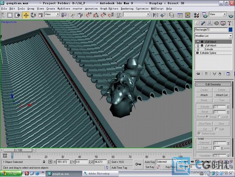The image size is (235, 177).
Task: Click the Align tool icon
Action: [x=163, y=15]
